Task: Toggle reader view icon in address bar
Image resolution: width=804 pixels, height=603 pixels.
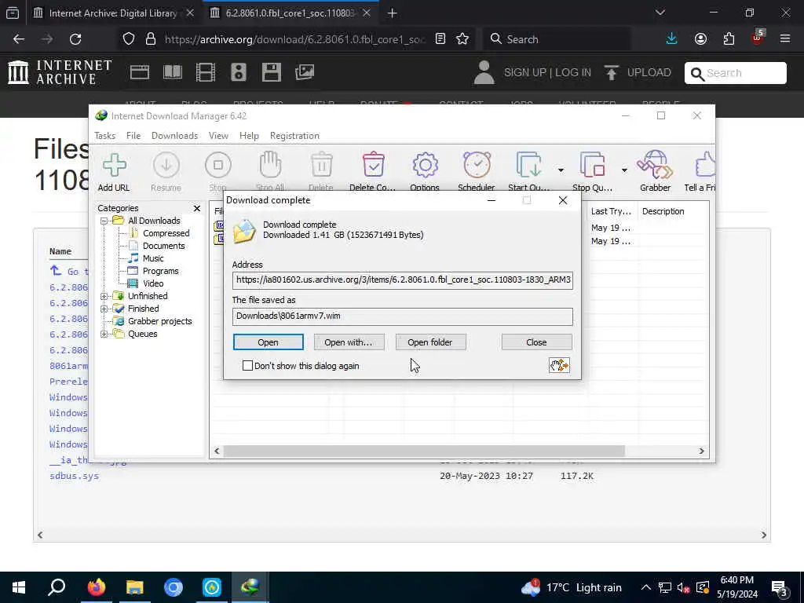Action: [x=440, y=39]
